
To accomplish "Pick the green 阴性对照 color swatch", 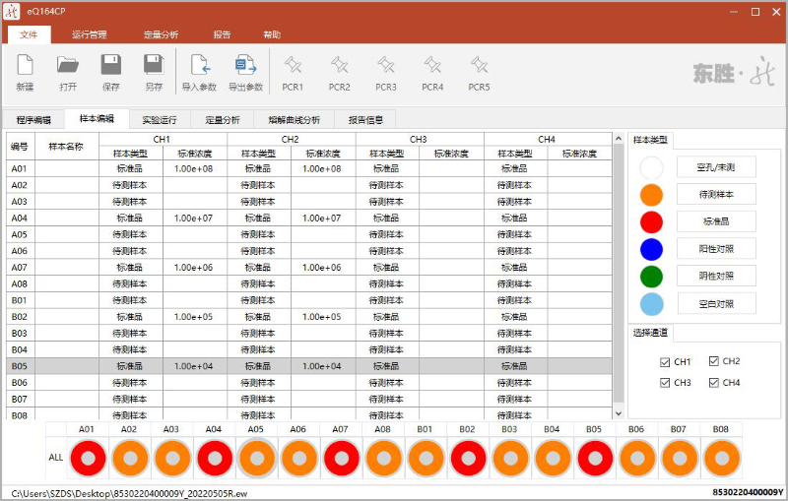I will [x=652, y=277].
